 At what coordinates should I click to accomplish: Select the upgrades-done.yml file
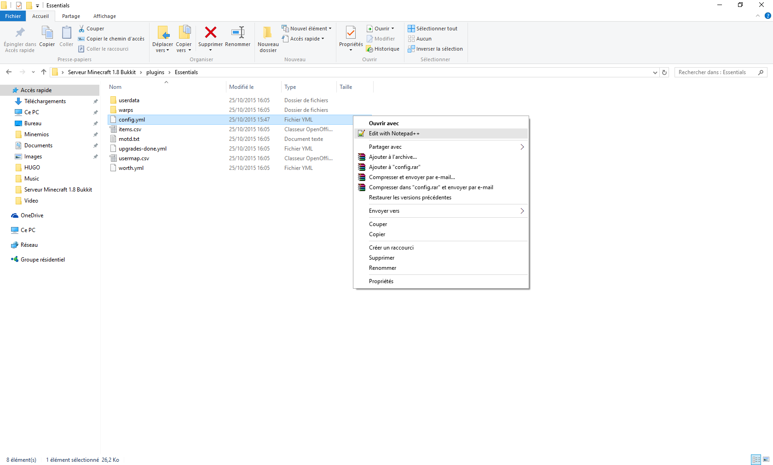[142, 149]
